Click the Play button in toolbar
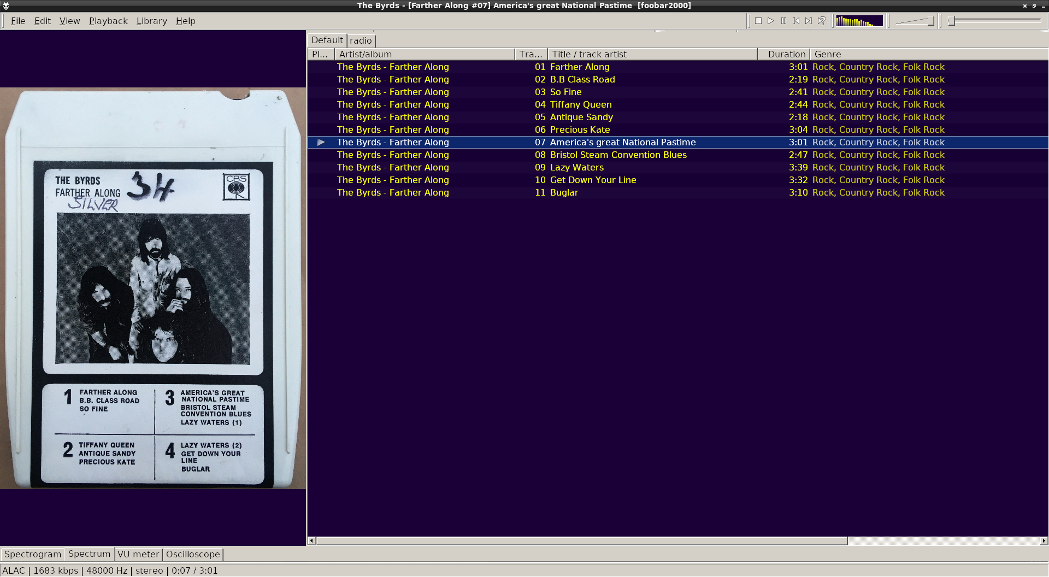Viewport: 1049px width, 577px height. 771,21
